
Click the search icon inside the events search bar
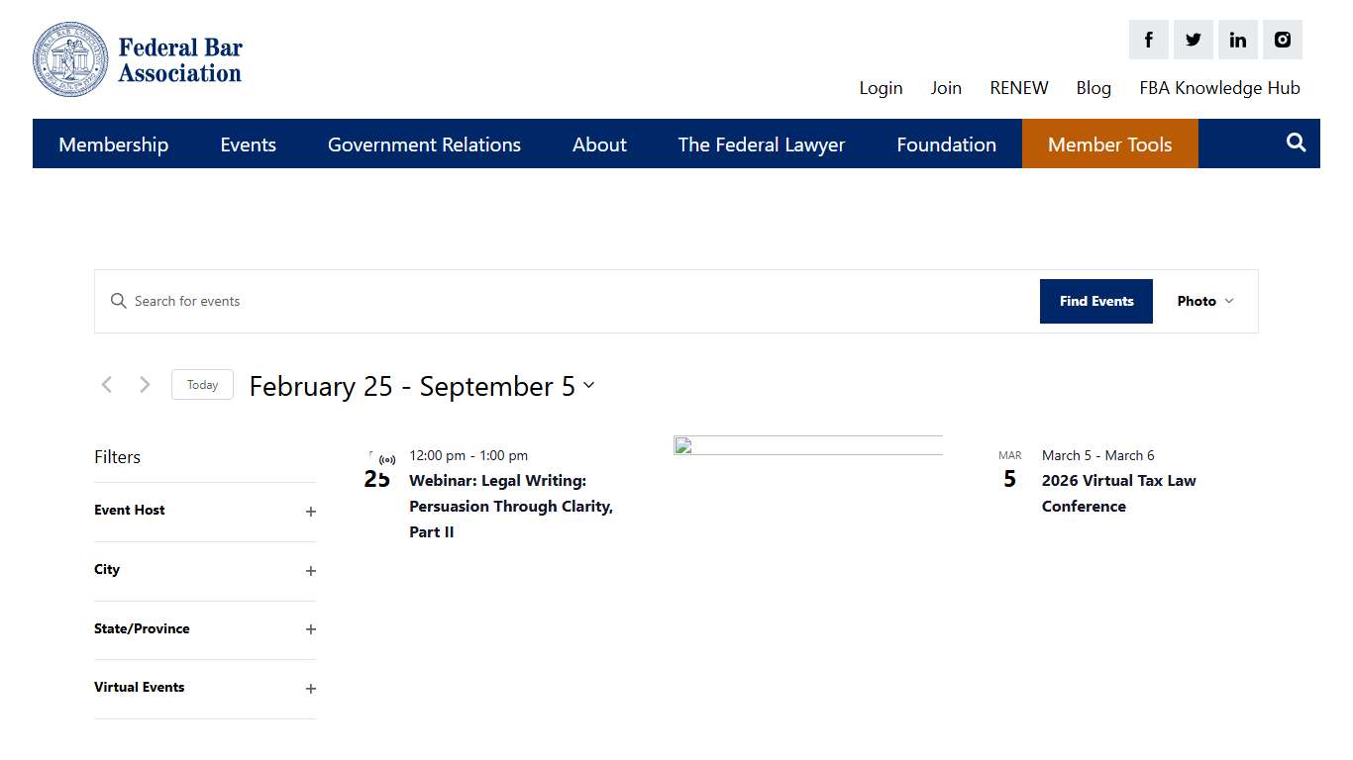point(119,301)
